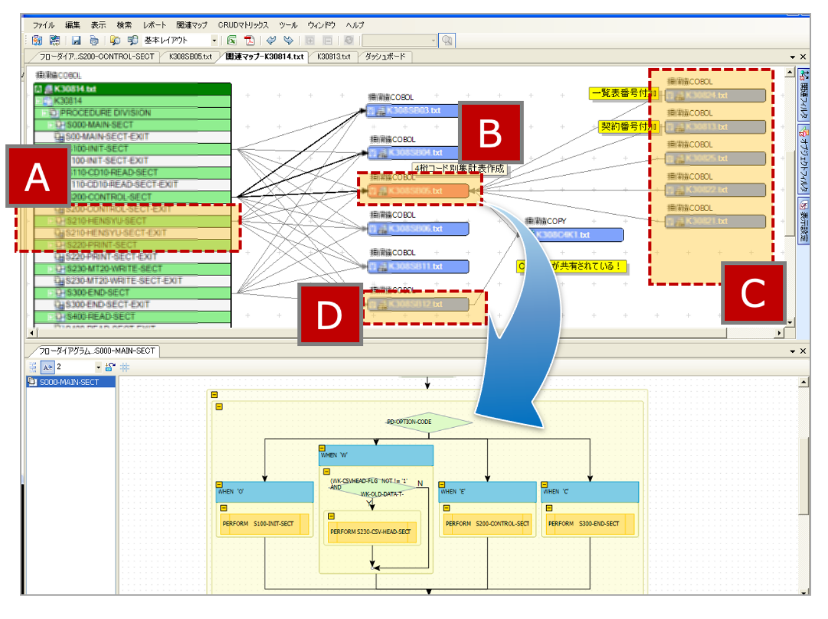Viewport: 828px width, 619px height.
Task: Collapse the WHEN 'E' flow block
Action: pos(443,485)
